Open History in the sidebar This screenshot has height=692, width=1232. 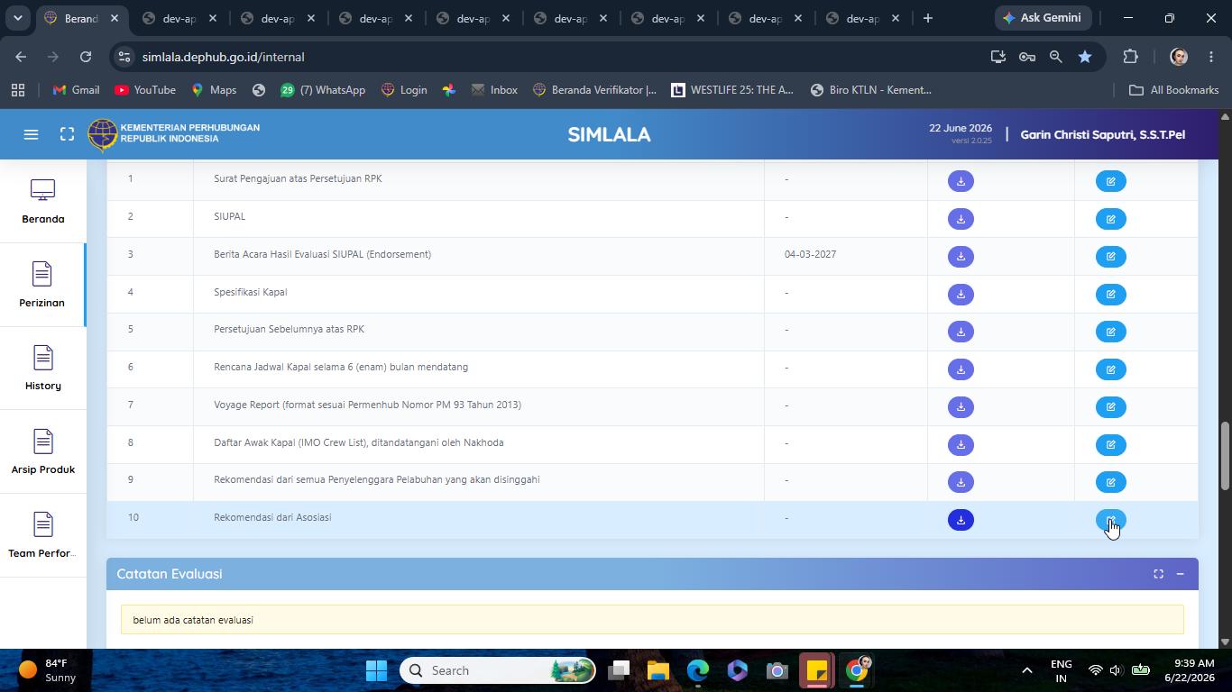coord(42,369)
